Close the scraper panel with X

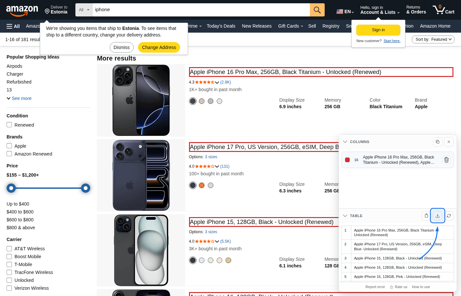[449, 142]
